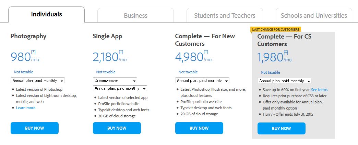
Task: Select the Students and Teachers tab
Action: [225, 15]
